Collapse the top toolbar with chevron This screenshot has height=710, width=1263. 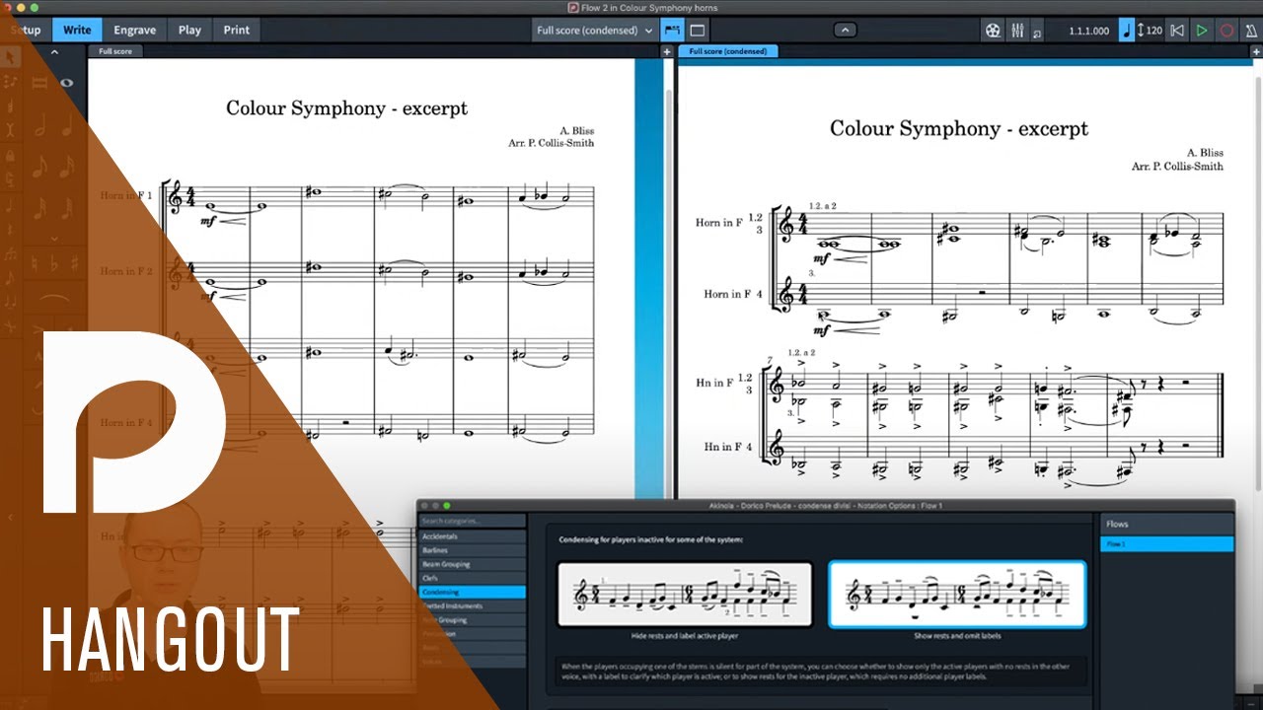click(845, 31)
